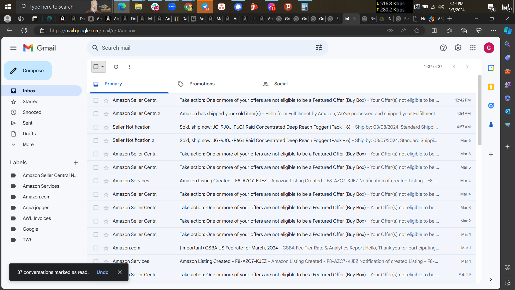The image size is (515, 290).
Task: Open the AWL Invoices label
Action: (37, 218)
